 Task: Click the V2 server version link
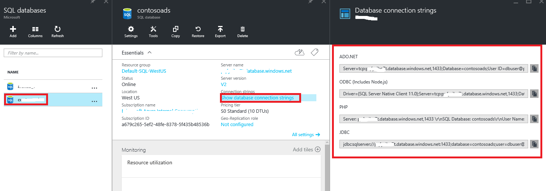coord(224,84)
